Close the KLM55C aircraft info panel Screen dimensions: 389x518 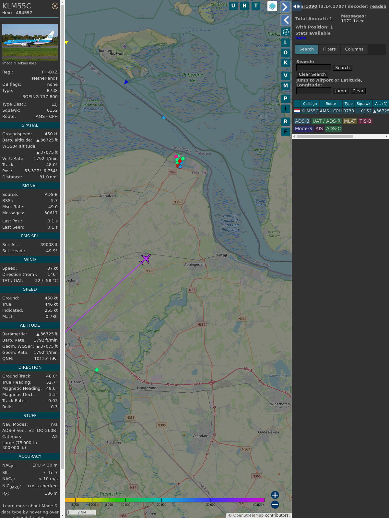click(55, 6)
